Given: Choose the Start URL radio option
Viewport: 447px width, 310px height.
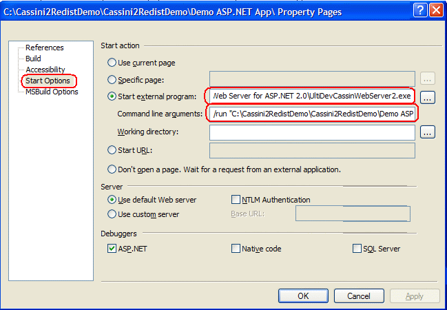Looking at the screenshot, I should coord(112,150).
